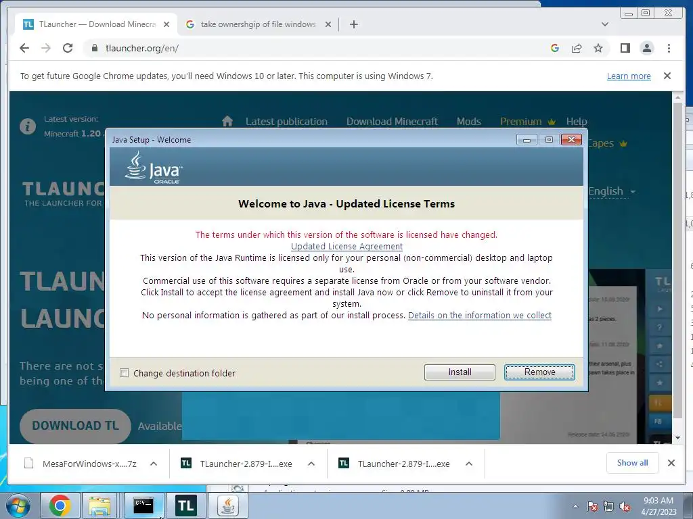Click Chrome icon in the taskbar
693x519 pixels.
click(60, 505)
